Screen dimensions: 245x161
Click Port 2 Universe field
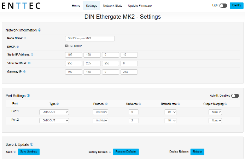click(x=134, y=120)
